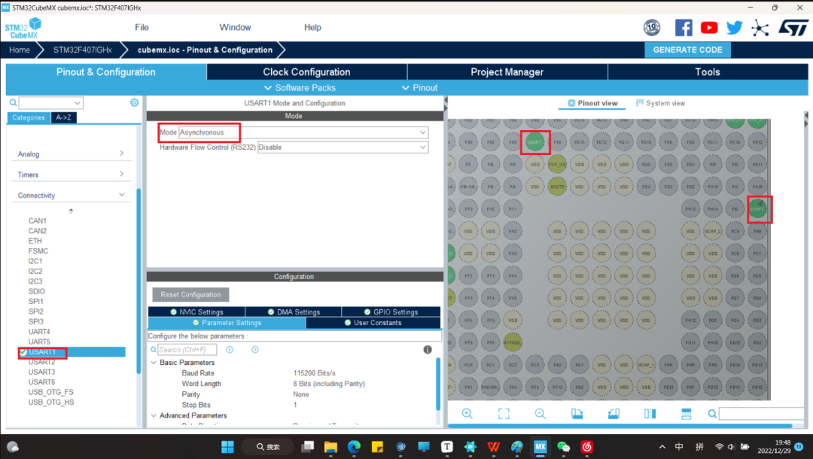Open Hardware Flow Control dropdown
The height and width of the screenshot is (459, 813).
click(x=343, y=147)
